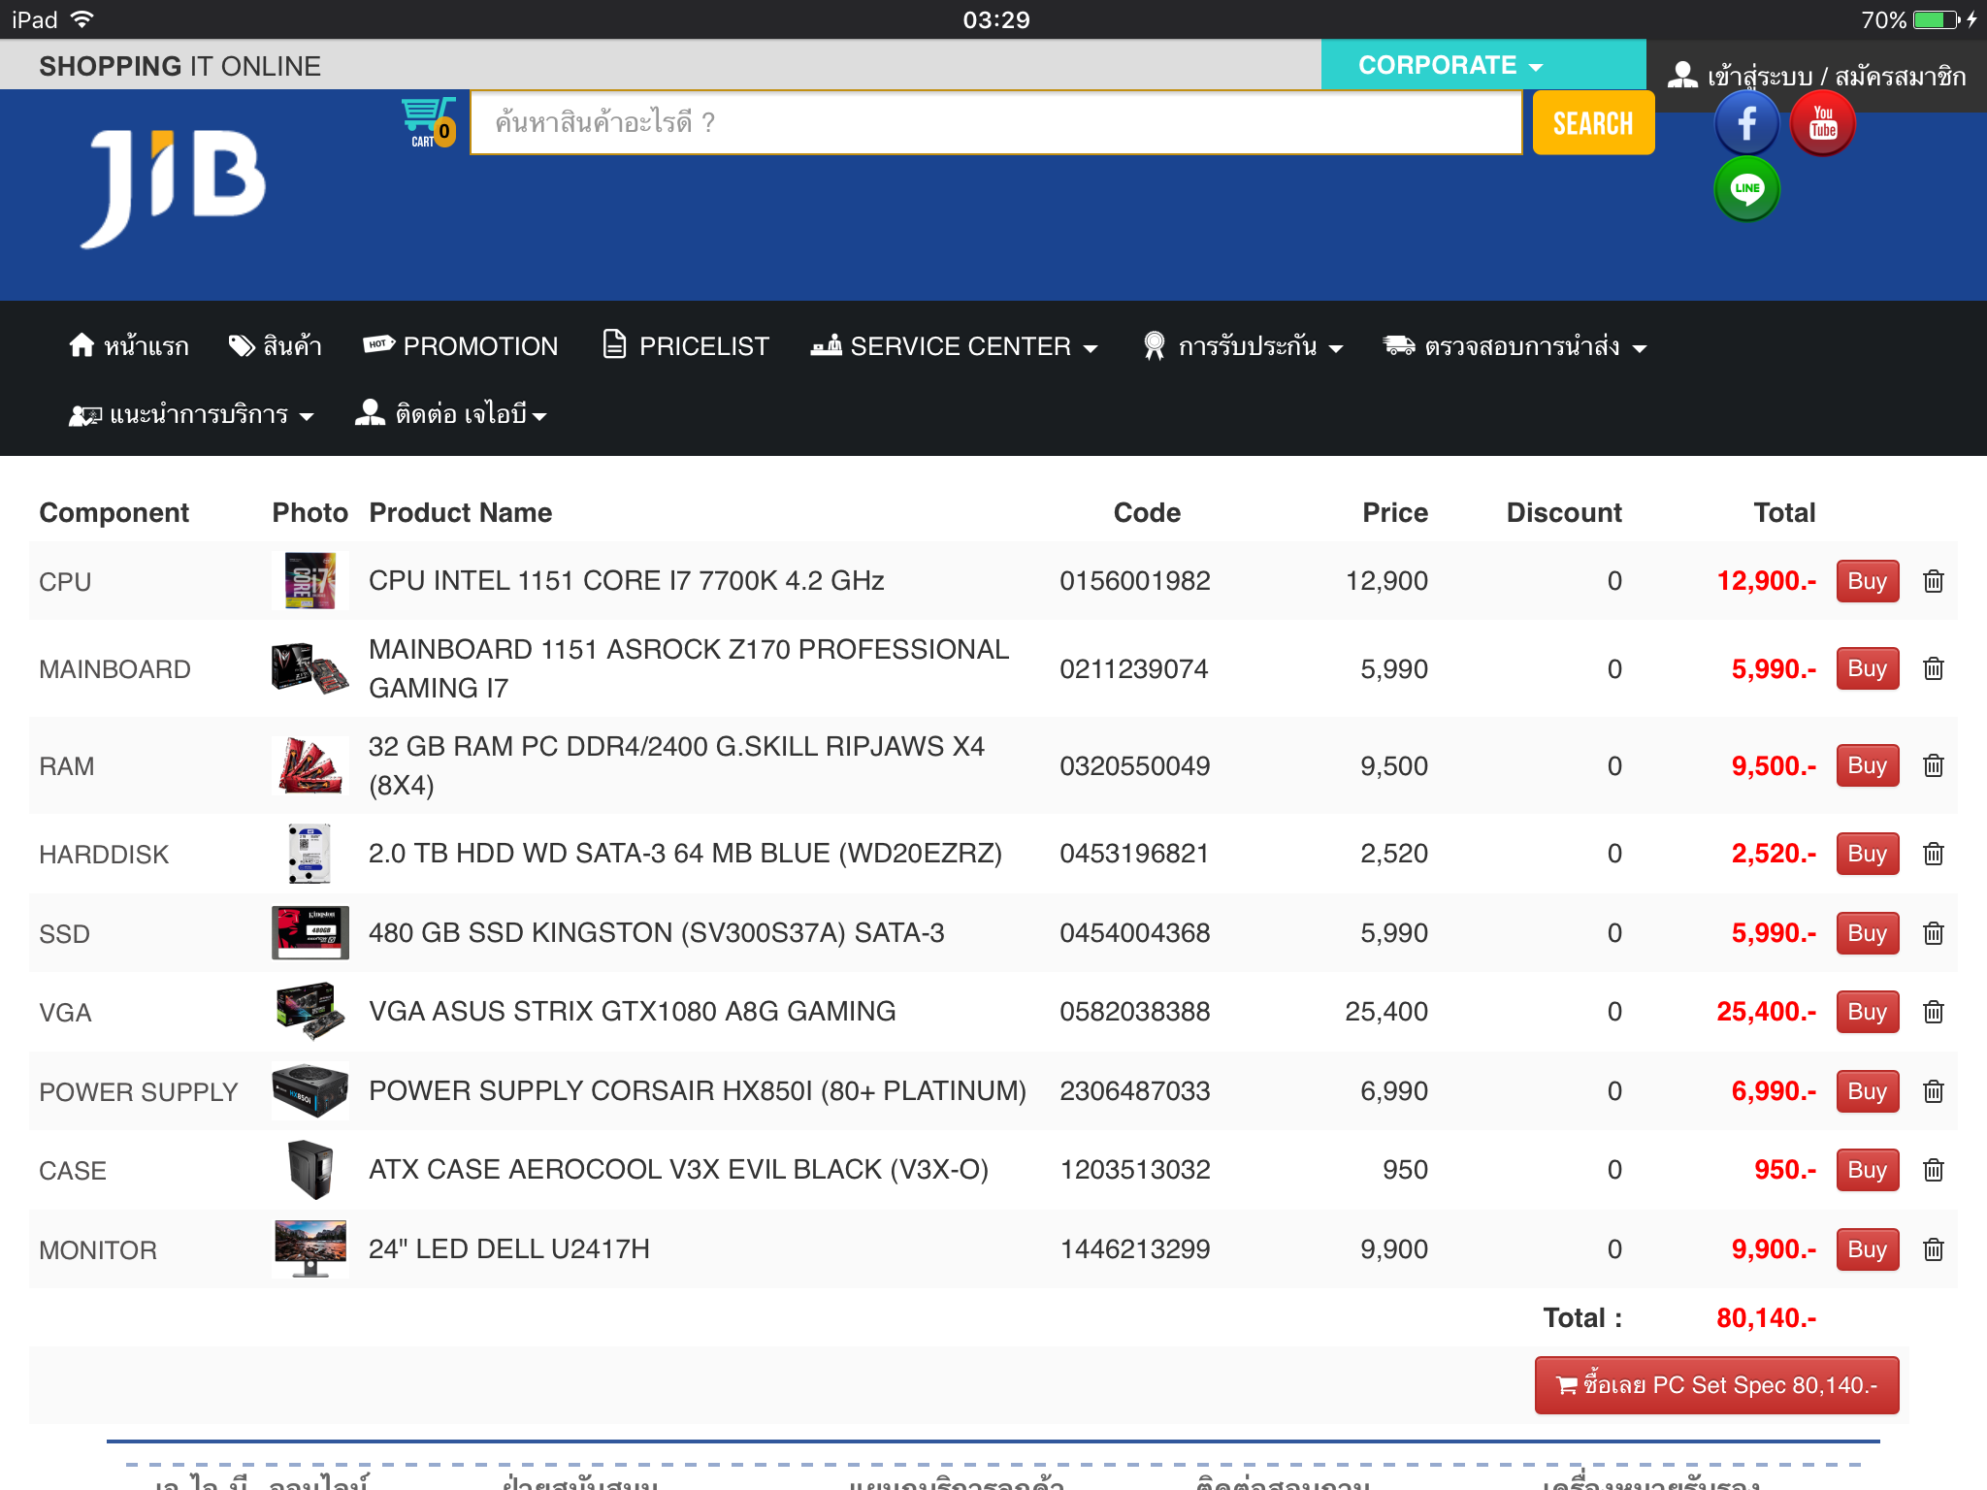Buy the Corsair HX850I power supply
The width and height of the screenshot is (1987, 1490).
click(1868, 1091)
